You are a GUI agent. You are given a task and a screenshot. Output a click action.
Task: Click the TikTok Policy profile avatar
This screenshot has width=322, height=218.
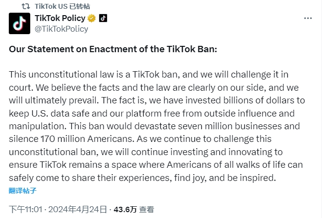pos(20,23)
